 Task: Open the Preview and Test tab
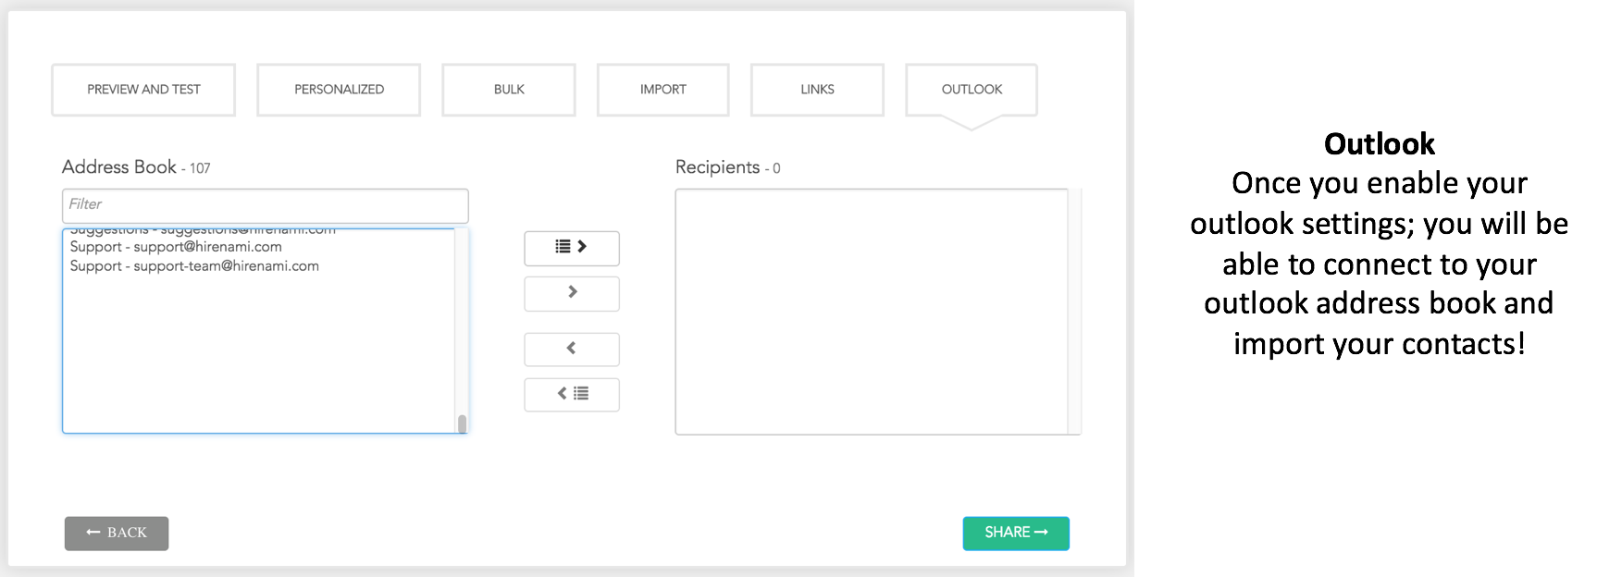coord(143,90)
